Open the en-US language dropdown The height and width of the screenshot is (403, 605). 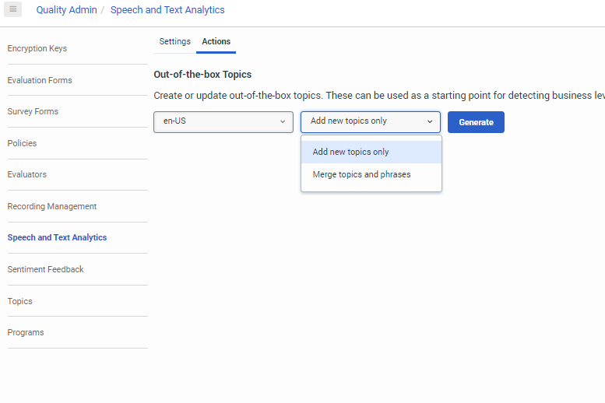223,121
